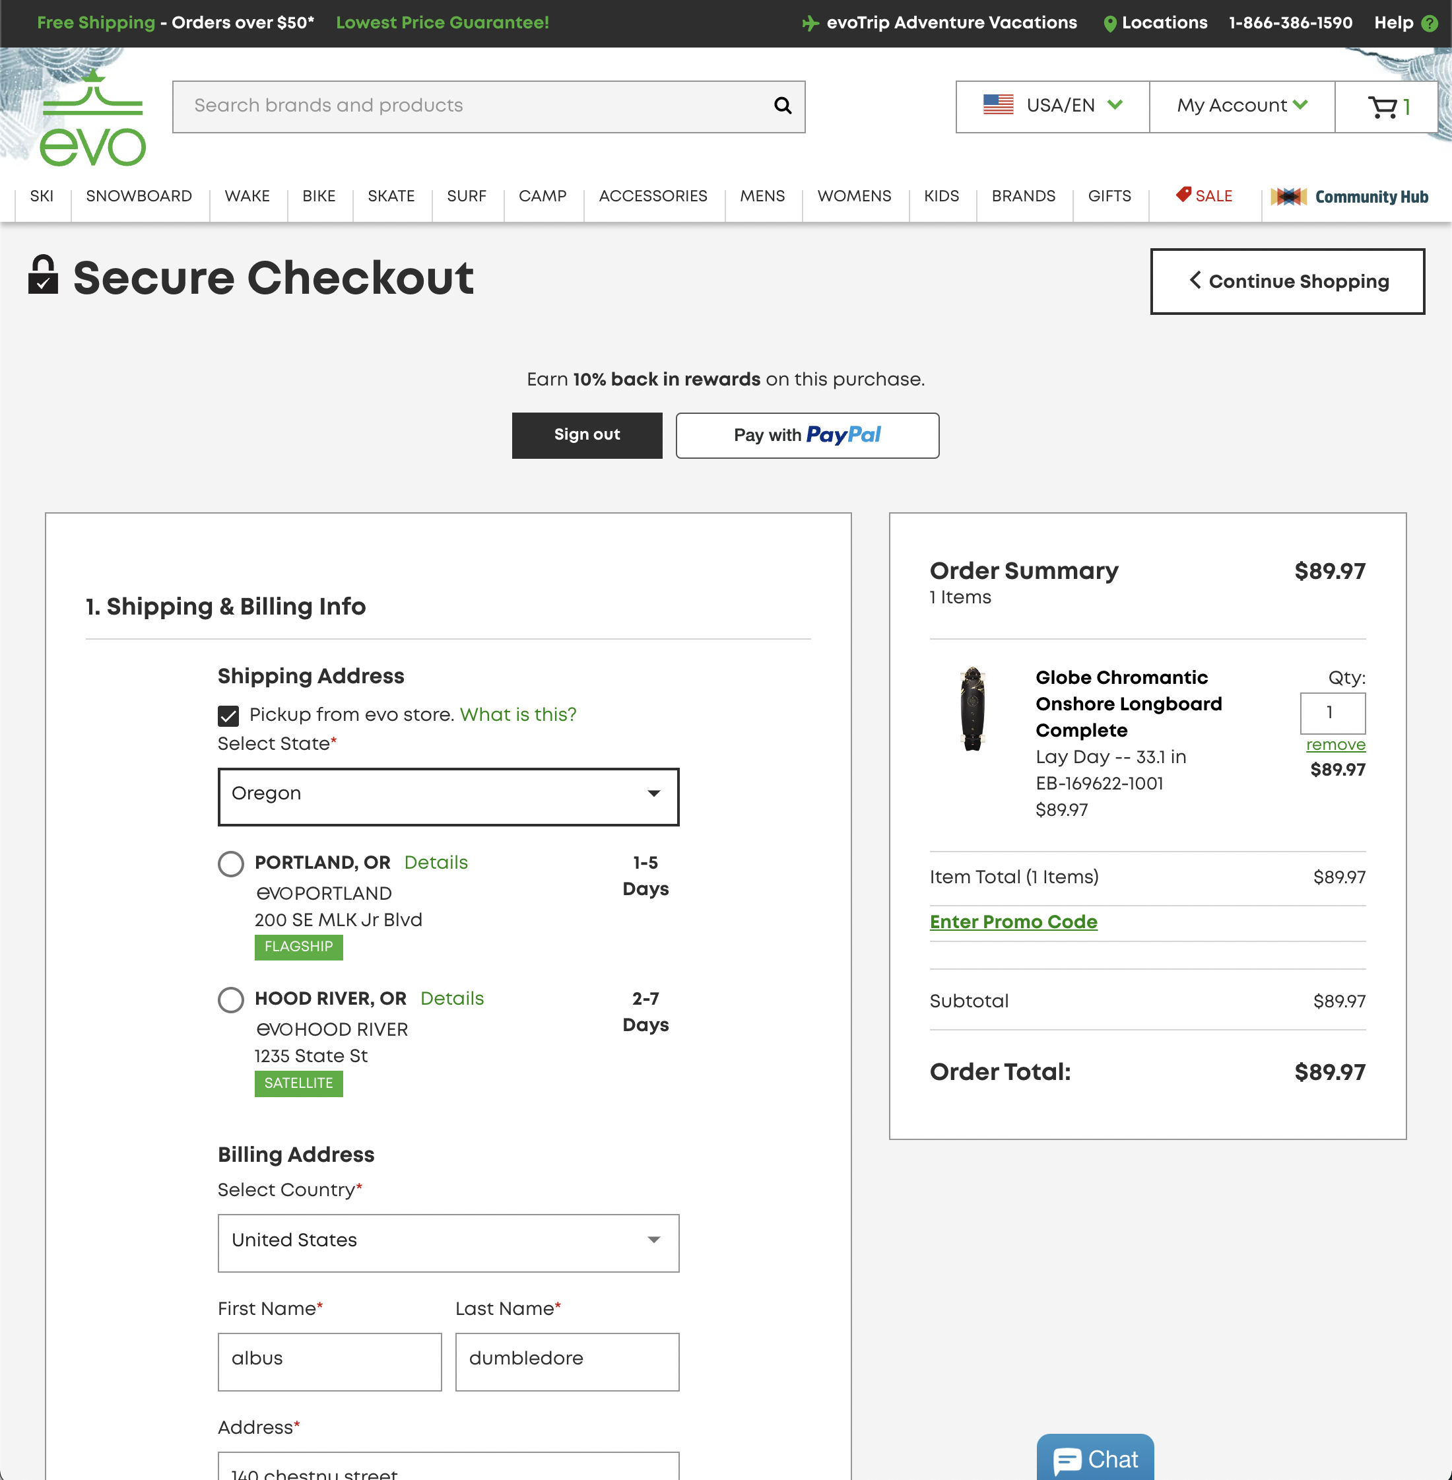Click the evo logo icon
The width and height of the screenshot is (1452, 1480).
pyautogui.click(x=92, y=118)
